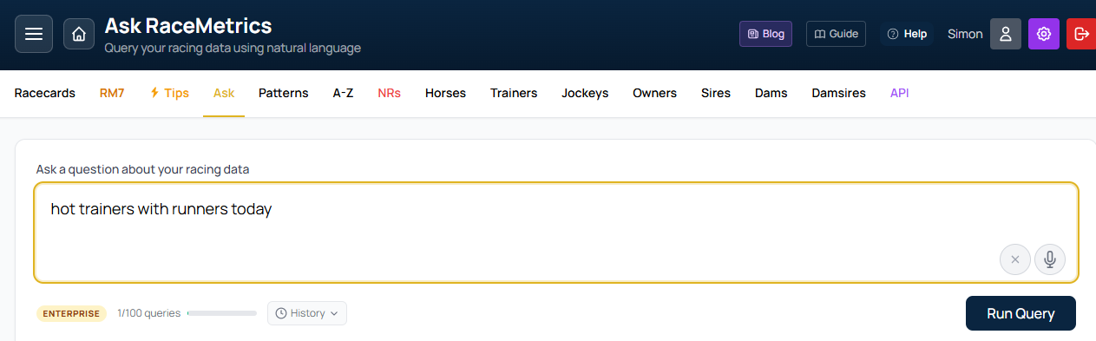Viewport: 1096px width, 341px height.
Task: Go to Sires tab
Action: tap(716, 93)
